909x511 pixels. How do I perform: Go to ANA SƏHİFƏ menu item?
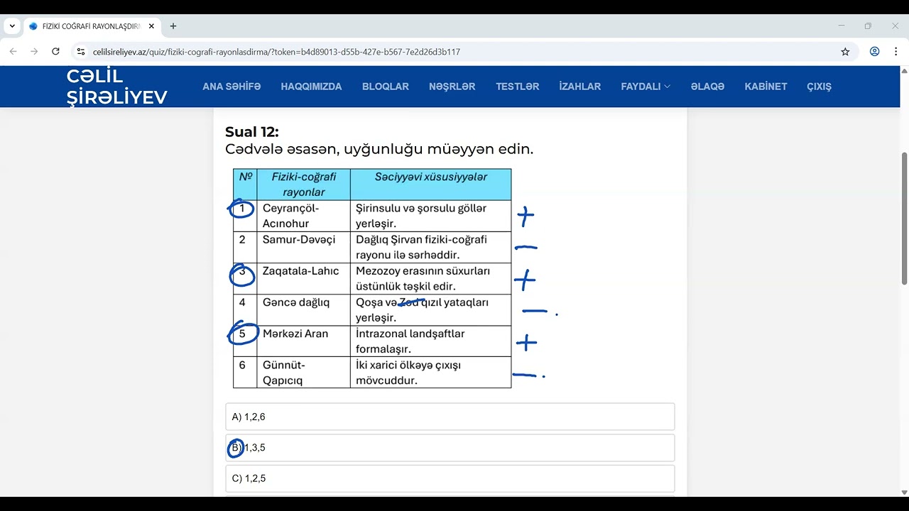coord(232,87)
